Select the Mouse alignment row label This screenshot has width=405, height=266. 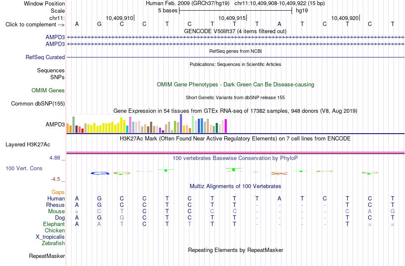pos(56,212)
